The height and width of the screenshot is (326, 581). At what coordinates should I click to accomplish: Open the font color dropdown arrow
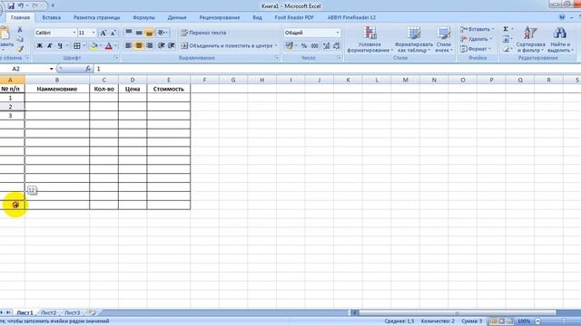[x=115, y=46]
